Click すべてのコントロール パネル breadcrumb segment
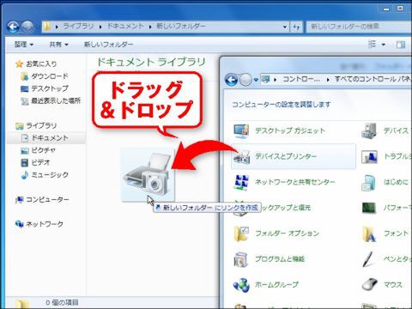This screenshot has height=309, width=412. [x=373, y=79]
